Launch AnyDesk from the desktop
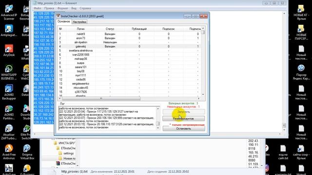 coord(9,51)
